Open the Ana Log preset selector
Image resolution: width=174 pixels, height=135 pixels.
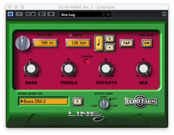pyautogui.click(x=81, y=14)
